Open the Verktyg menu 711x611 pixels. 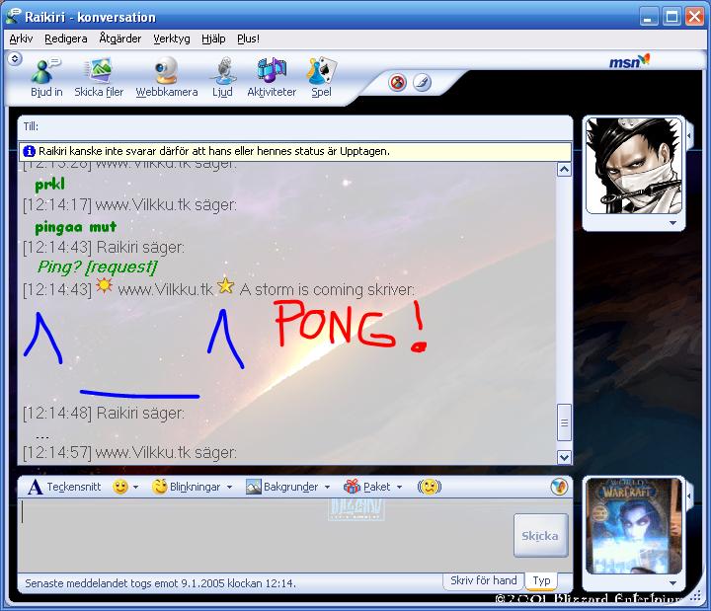tap(171, 38)
